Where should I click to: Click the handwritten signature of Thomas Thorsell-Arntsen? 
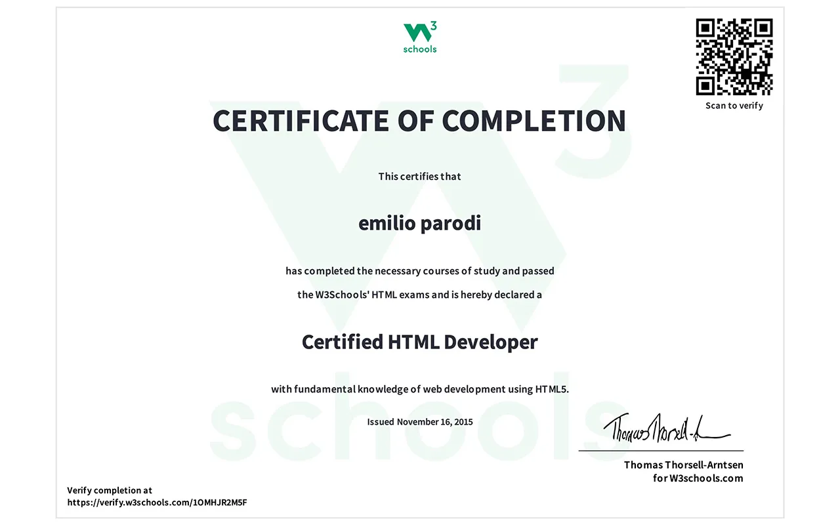coord(663,429)
